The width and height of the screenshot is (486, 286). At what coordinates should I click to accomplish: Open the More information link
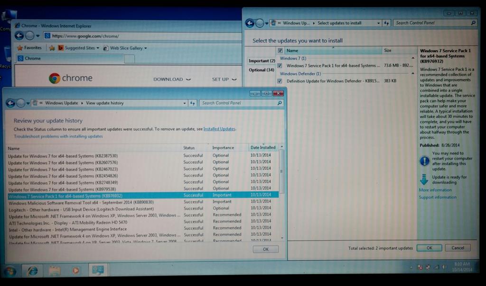[435, 190]
